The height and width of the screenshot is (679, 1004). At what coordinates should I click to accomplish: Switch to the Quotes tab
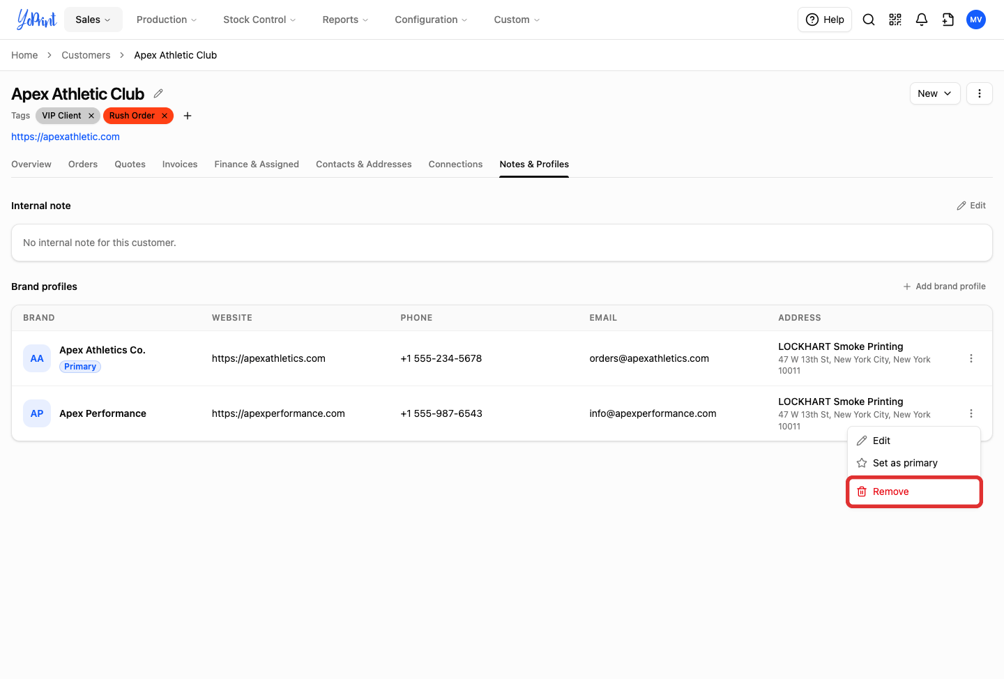(130, 165)
